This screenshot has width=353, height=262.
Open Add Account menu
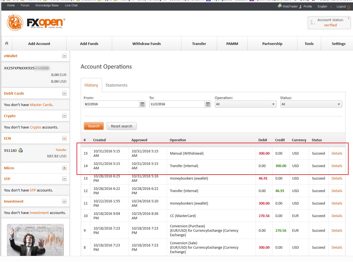[39, 44]
